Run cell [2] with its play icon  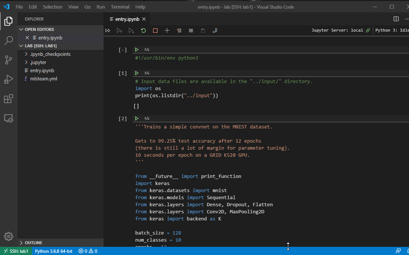click(137, 119)
